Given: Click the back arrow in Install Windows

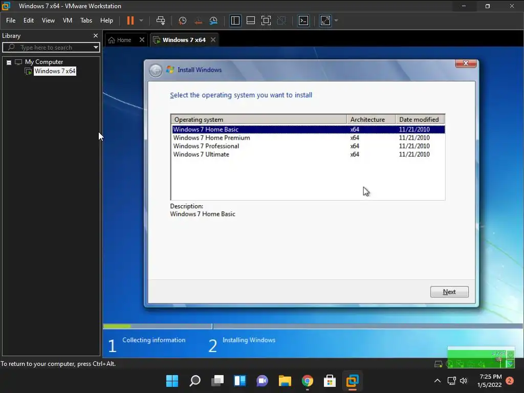Looking at the screenshot, I should pyautogui.click(x=156, y=70).
